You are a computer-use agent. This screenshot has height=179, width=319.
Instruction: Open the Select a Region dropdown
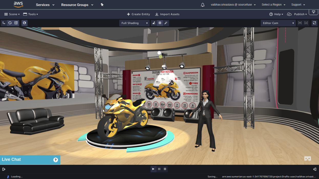(x=273, y=5)
